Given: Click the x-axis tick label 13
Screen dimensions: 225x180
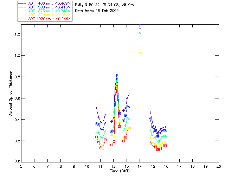Looking at the screenshot, I should tap(127, 166).
